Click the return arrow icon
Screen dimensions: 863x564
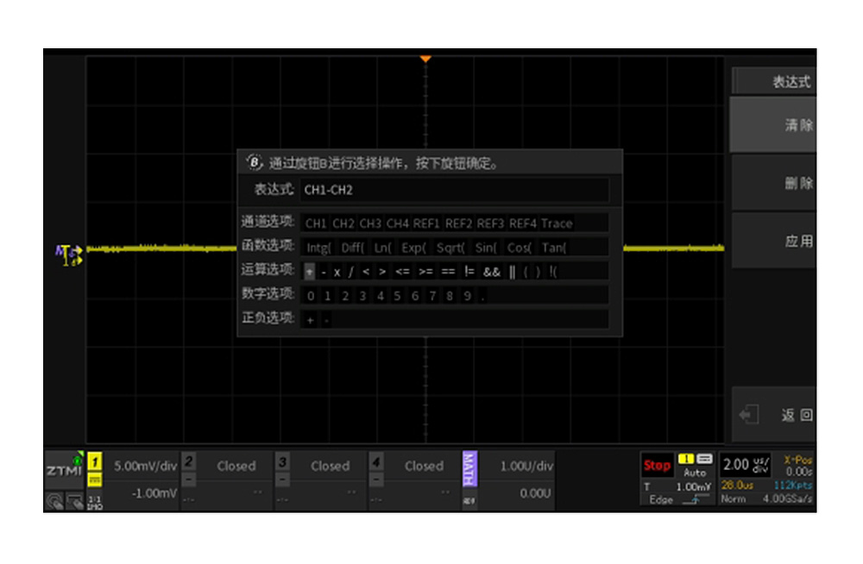[x=748, y=415]
